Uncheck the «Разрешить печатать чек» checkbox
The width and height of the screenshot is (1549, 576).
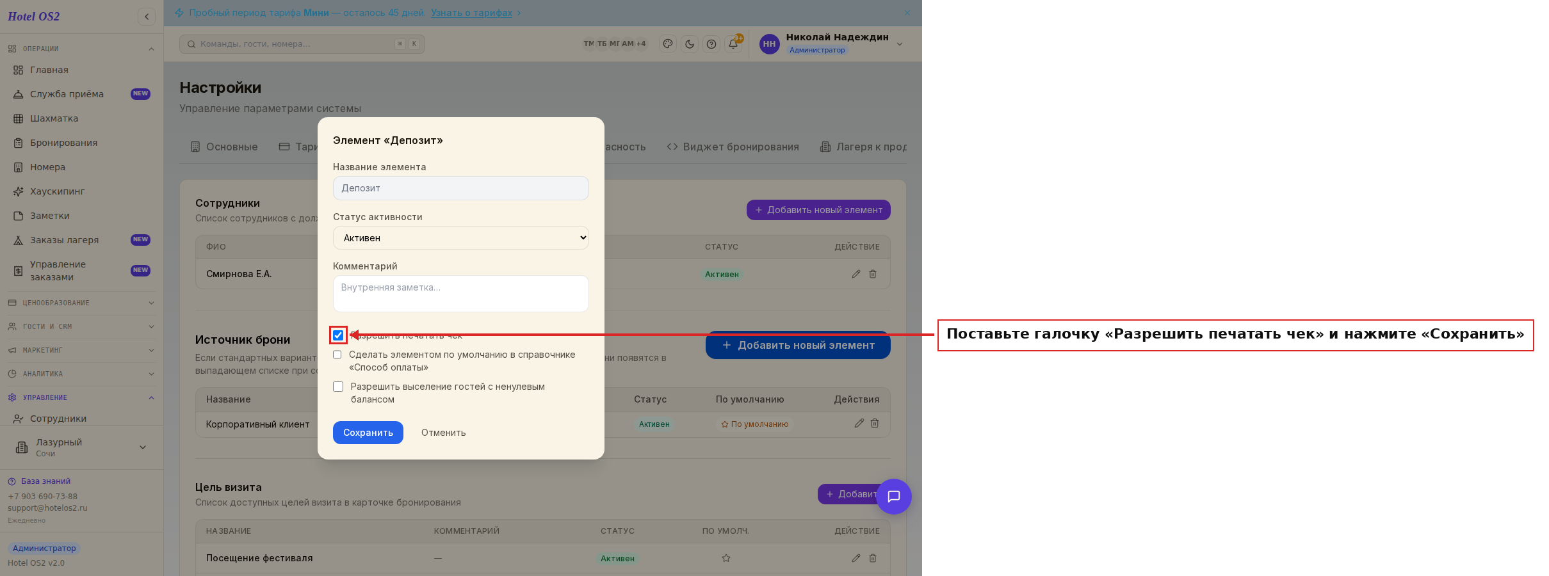[338, 335]
